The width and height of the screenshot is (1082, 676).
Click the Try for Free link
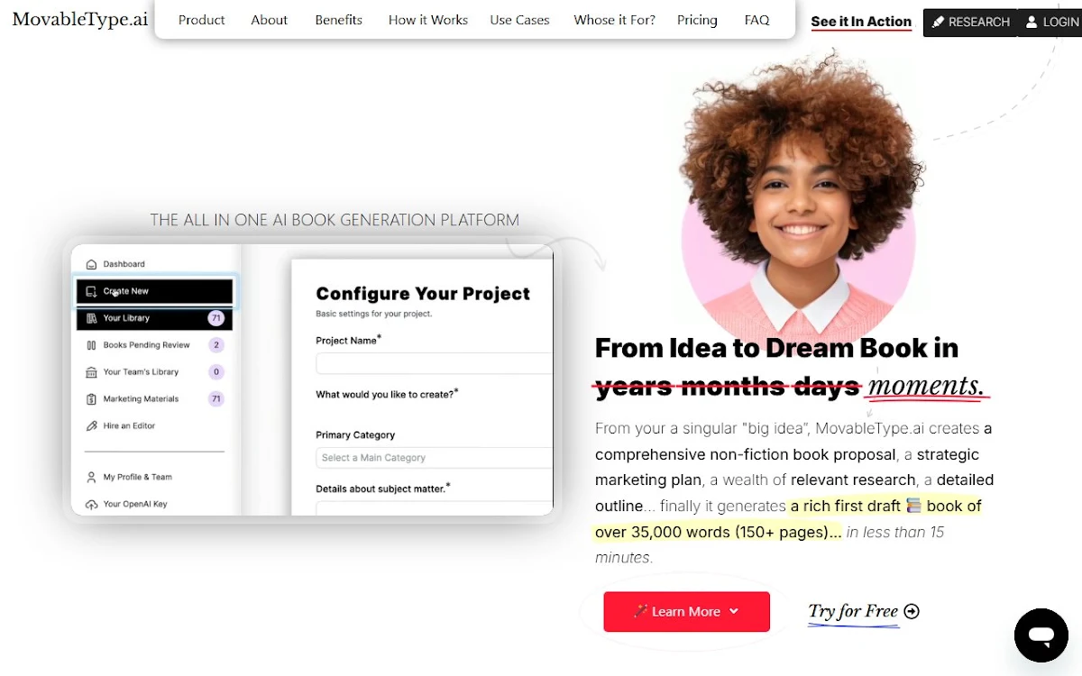853,611
